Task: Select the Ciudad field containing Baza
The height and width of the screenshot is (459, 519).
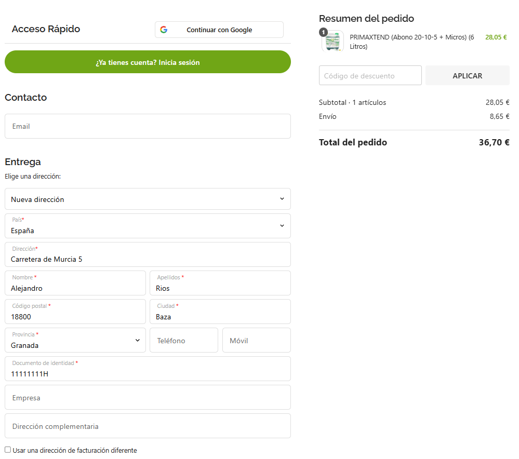Action: coord(220,312)
